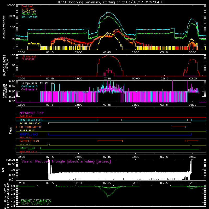The width and height of the screenshot is (209, 209).
Task: Click the LO channel particle peak near 02:45
Action: (x=108, y=56)
